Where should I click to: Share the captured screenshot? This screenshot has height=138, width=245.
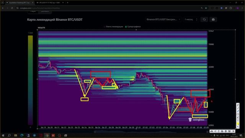click(215, 131)
